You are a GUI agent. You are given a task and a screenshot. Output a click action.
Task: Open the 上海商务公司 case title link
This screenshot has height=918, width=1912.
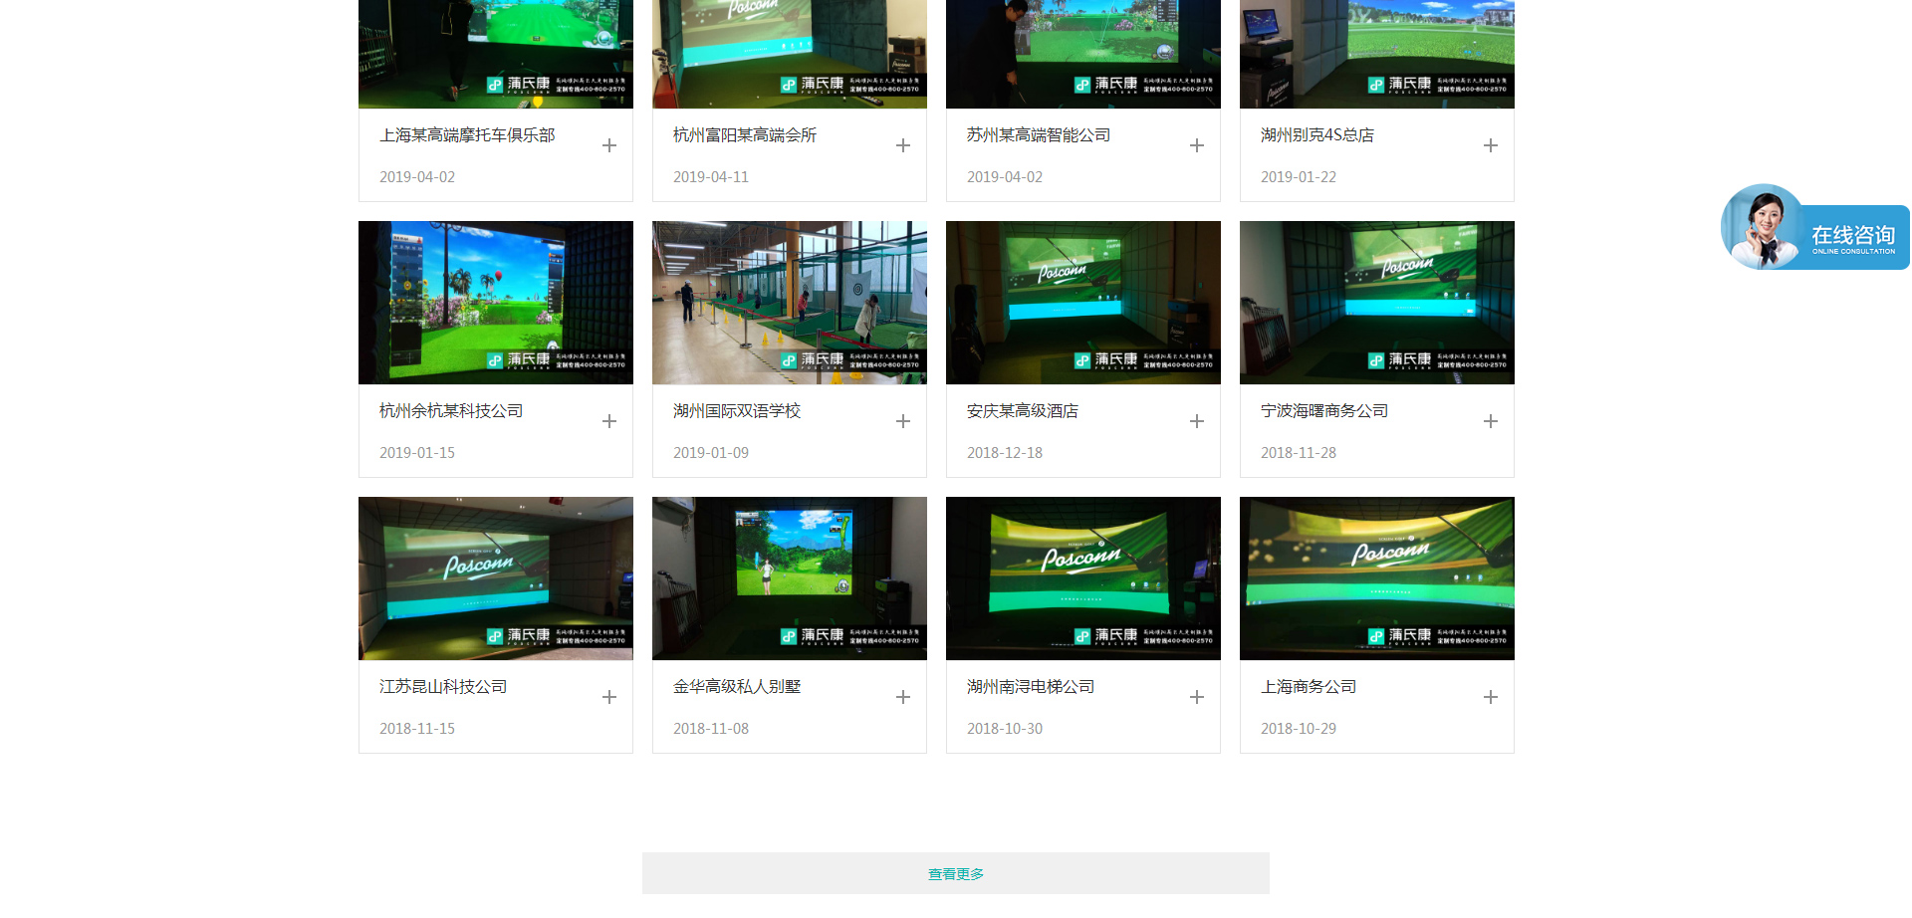click(1308, 687)
